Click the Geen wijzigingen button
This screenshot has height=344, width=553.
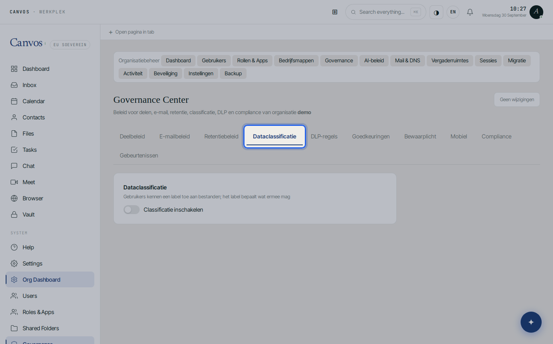(517, 100)
